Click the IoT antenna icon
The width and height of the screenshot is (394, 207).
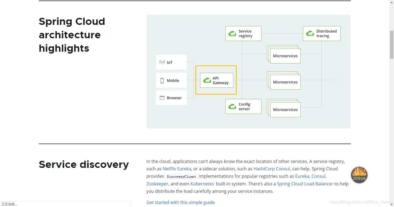[x=162, y=62]
